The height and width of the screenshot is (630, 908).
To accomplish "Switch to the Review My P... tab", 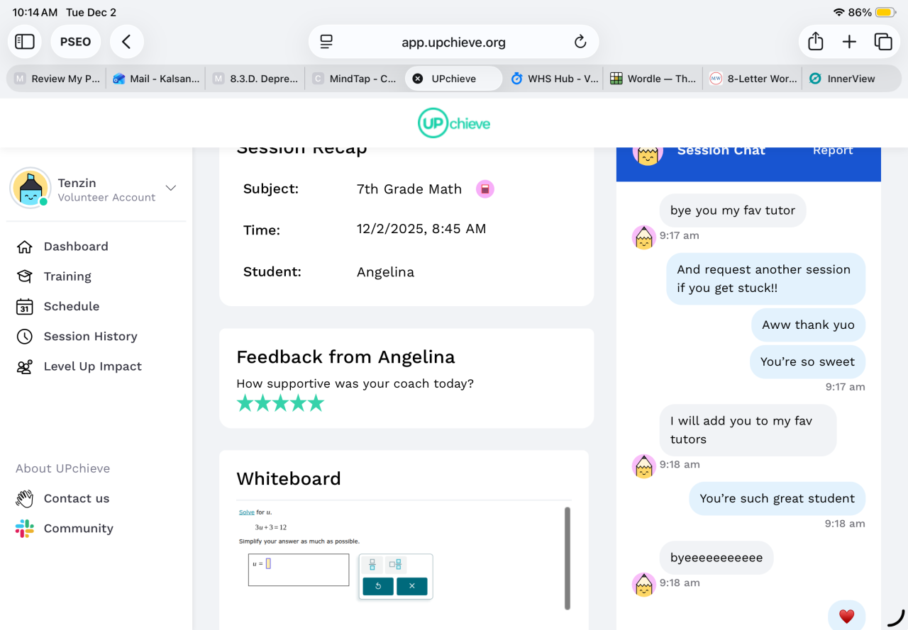I will point(57,79).
